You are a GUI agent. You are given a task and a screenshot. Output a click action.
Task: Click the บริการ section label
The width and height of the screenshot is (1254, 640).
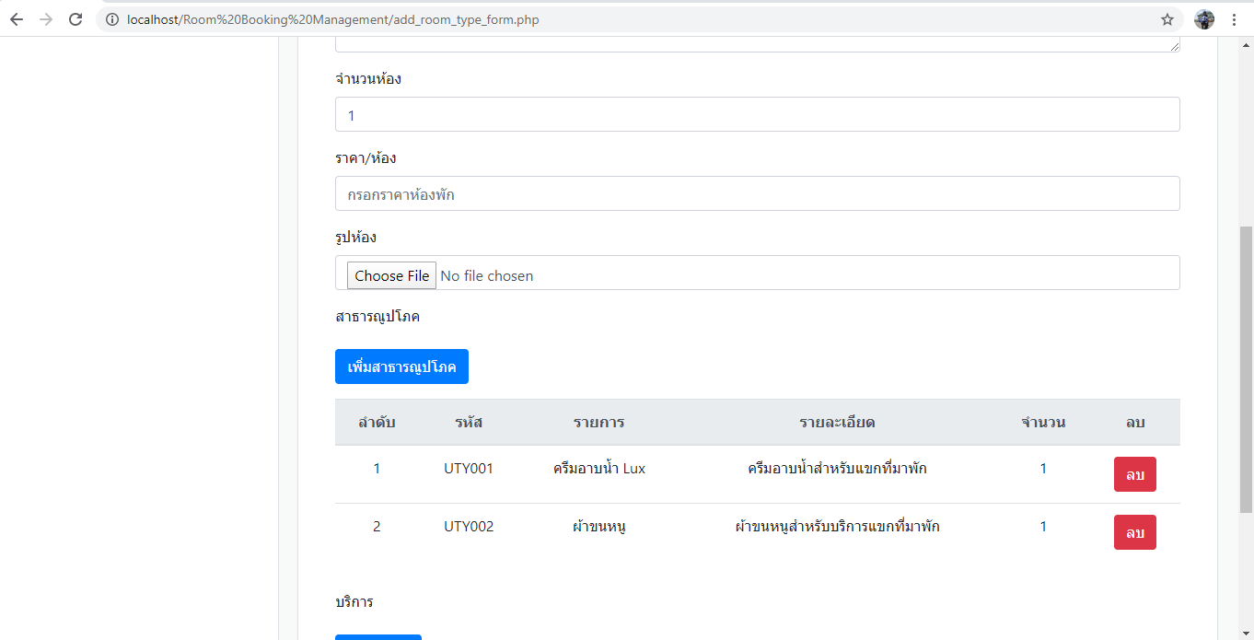point(354,602)
